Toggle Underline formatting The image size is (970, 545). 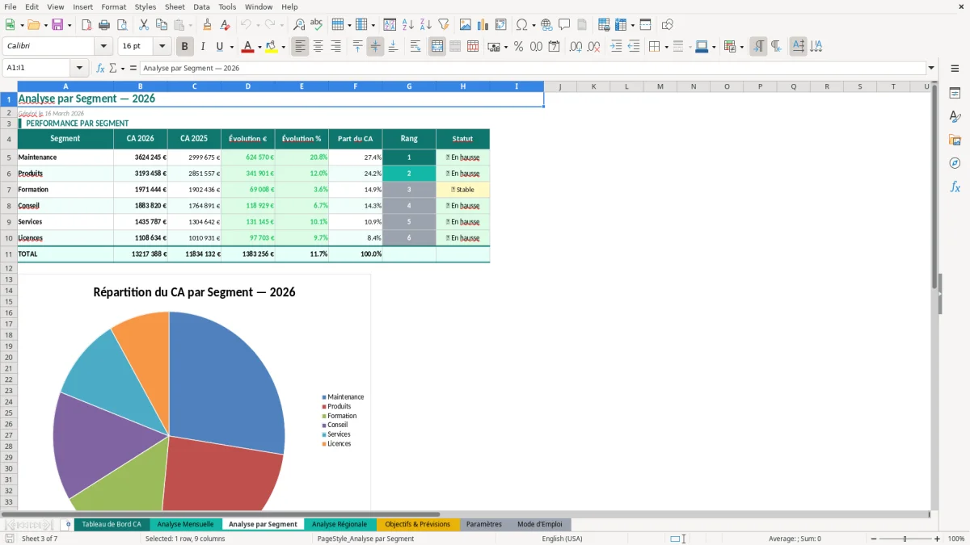click(x=220, y=47)
